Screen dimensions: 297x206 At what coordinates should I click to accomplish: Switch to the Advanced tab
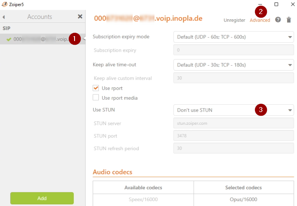[260, 20]
